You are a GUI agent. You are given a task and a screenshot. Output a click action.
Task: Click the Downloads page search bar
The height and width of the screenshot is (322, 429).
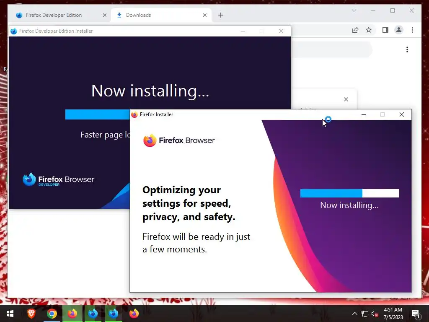(332, 49)
